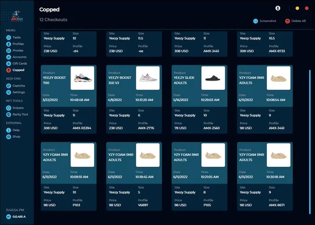The image size is (315, 225).
Task: Open the Rarity Tool label
Action: coord(20,115)
